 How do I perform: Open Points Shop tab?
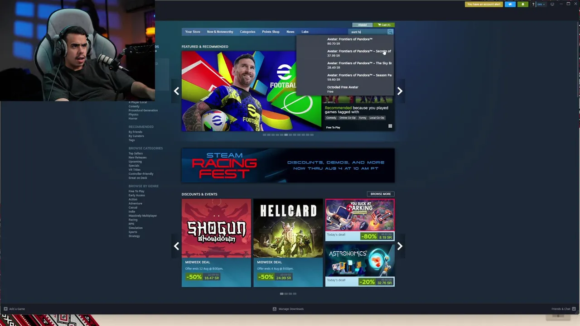pyautogui.click(x=271, y=32)
